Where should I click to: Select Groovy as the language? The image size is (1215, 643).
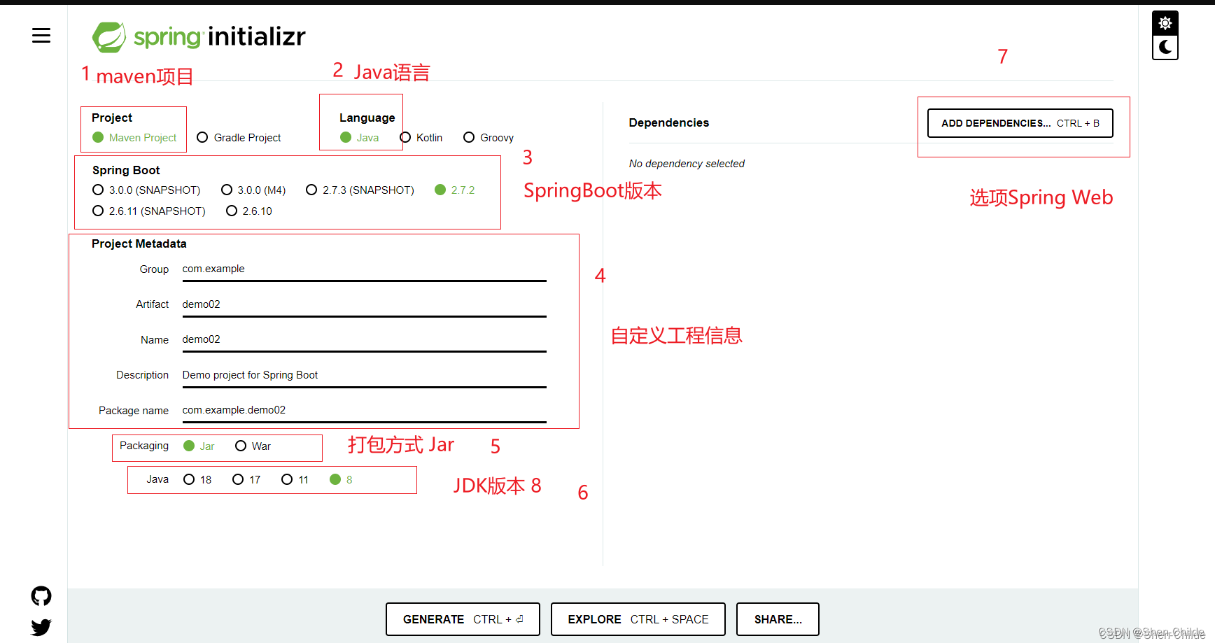[469, 137]
